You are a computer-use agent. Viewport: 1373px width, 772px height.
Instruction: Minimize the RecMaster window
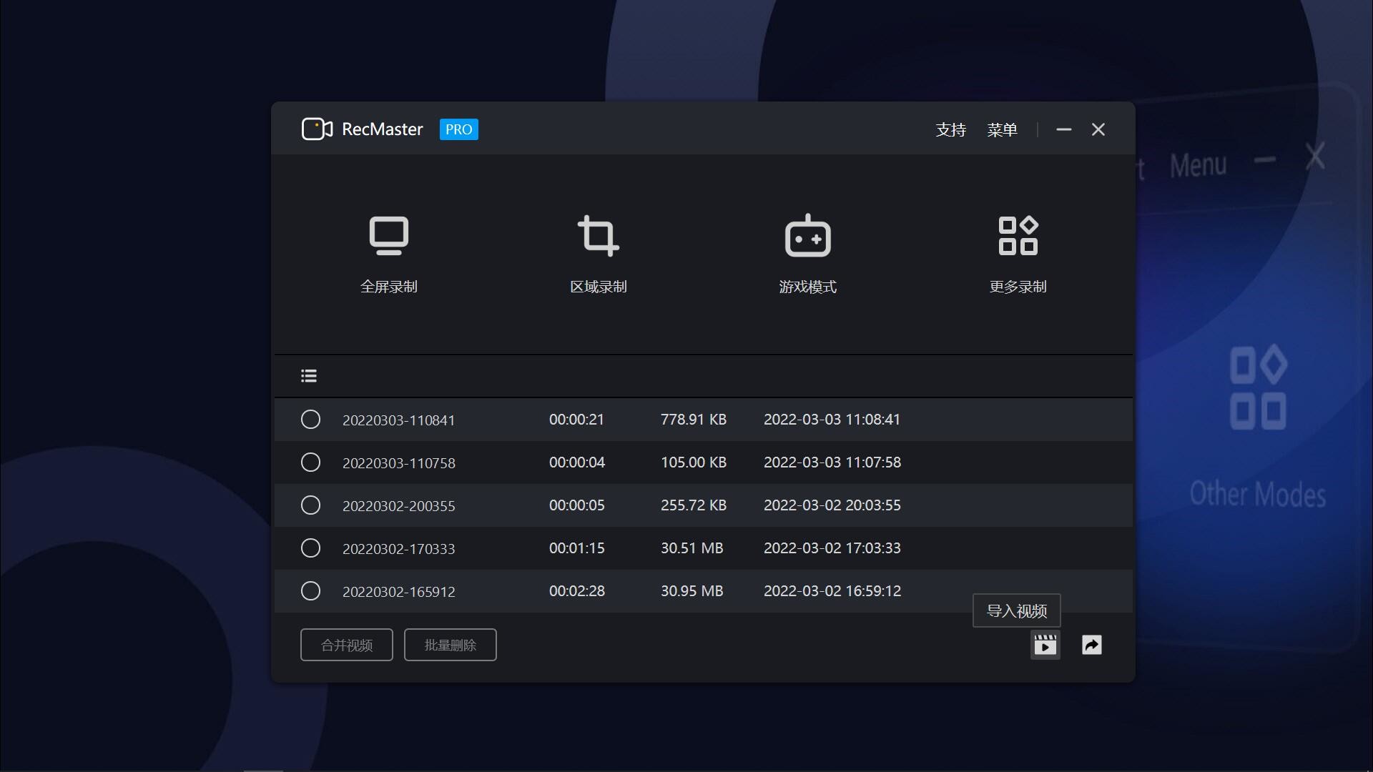click(x=1063, y=129)
